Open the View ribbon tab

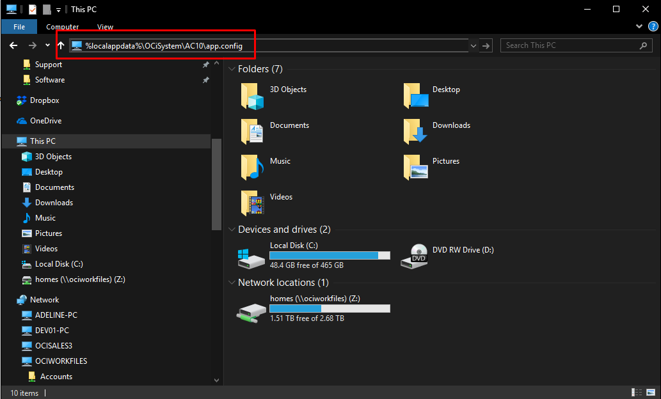(105, 27)
